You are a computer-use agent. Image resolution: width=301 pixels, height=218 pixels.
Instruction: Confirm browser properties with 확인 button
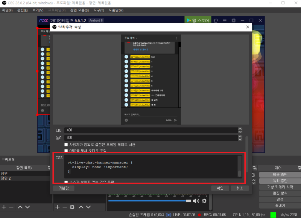tap(220, 188)
